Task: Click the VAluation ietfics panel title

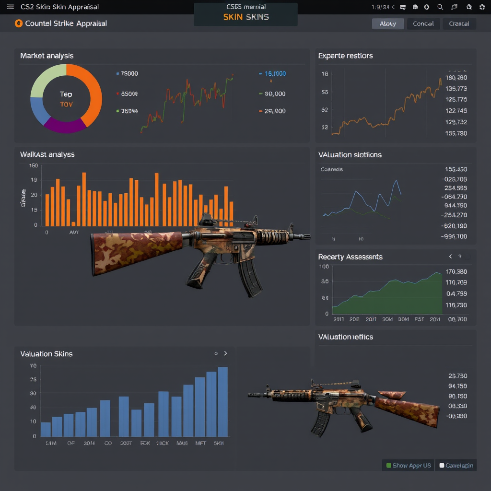Action: coord(345,337)
